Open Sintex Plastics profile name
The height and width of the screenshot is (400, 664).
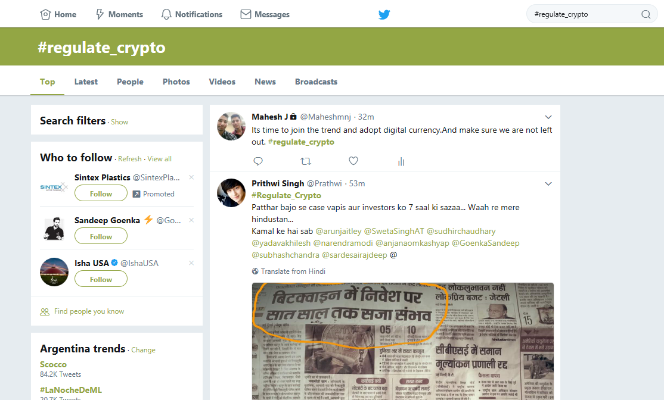(103, 177)
